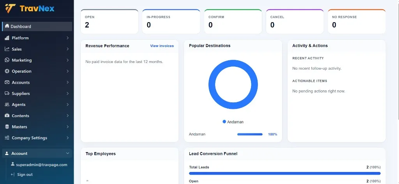Click the 'No recent follow-up activity.' text
Image resolution: width=399 pixels, height=184 pixels.
pos(317,68)
